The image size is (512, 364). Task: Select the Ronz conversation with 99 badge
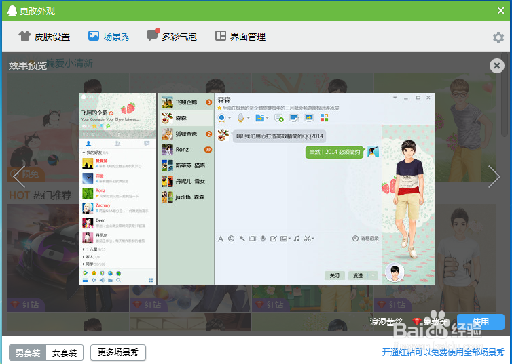coord(186,150)
